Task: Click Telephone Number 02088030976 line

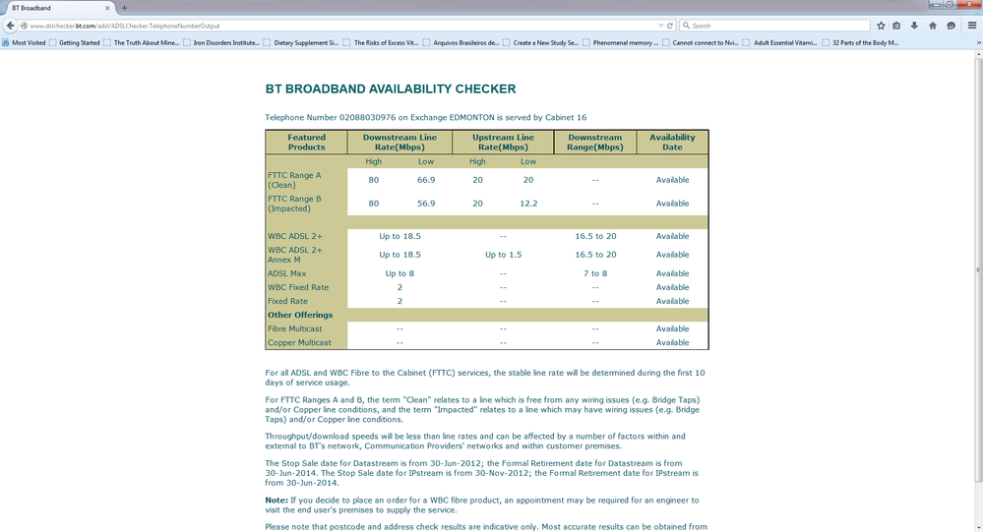Action: 426,117
